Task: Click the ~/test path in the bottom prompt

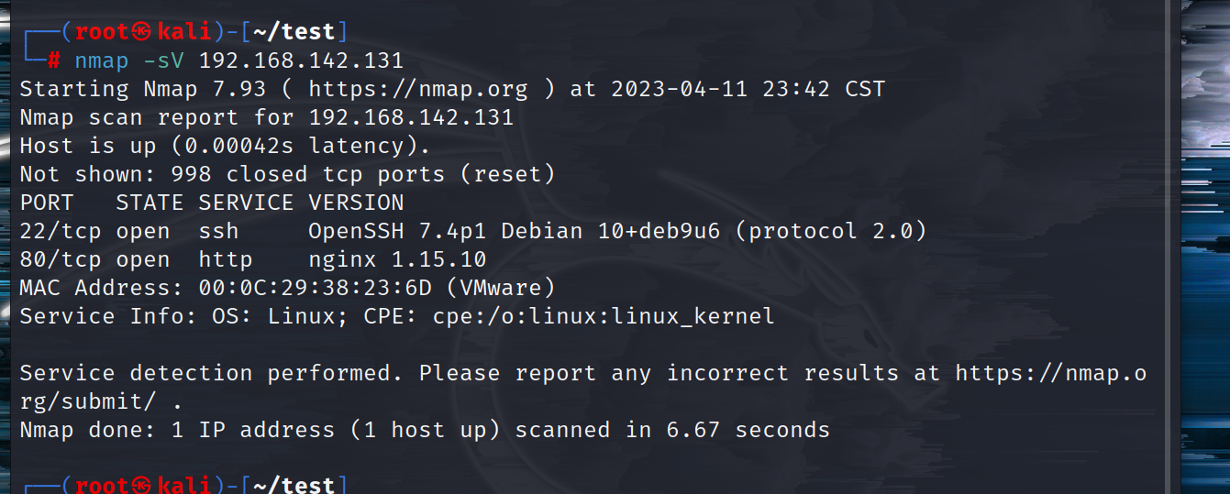Action: point(294,484)
